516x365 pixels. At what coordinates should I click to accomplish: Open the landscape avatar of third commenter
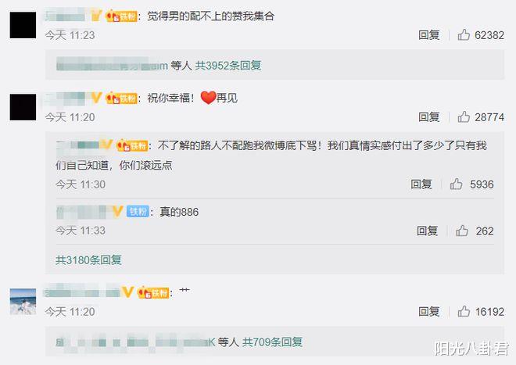[23, 302]
